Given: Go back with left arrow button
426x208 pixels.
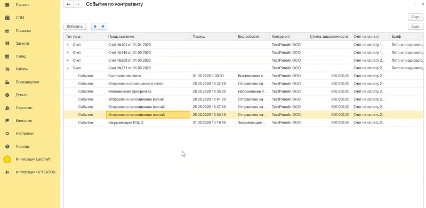Looking at the screenshot, I should [x=68, y=4].
